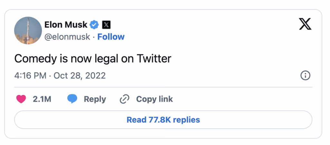This screenshot has height=145, width=330.
Task: Like the tweet with the pink heart icon
Action: (x=21, y=99)
